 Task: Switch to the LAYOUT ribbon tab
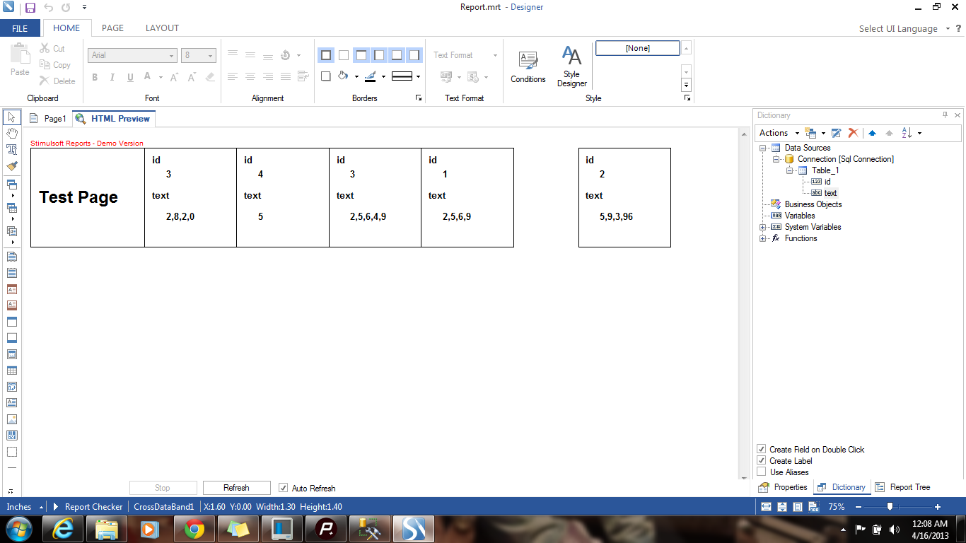point(162,28)
